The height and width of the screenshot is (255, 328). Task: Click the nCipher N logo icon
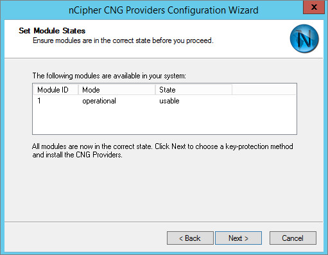click(x=304, y=39)
